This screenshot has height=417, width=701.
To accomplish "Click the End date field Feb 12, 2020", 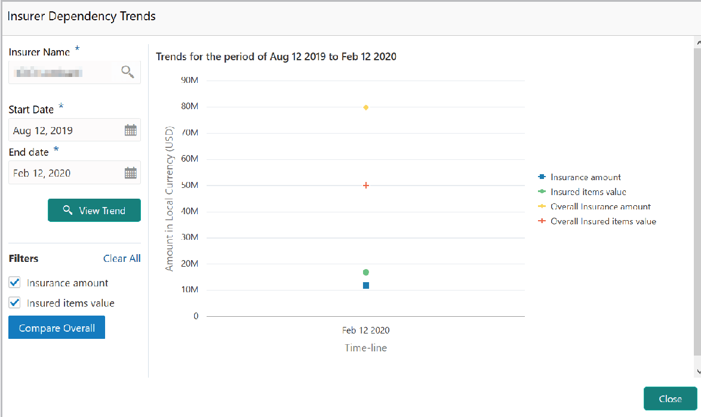I will click(x=74, y=173).
